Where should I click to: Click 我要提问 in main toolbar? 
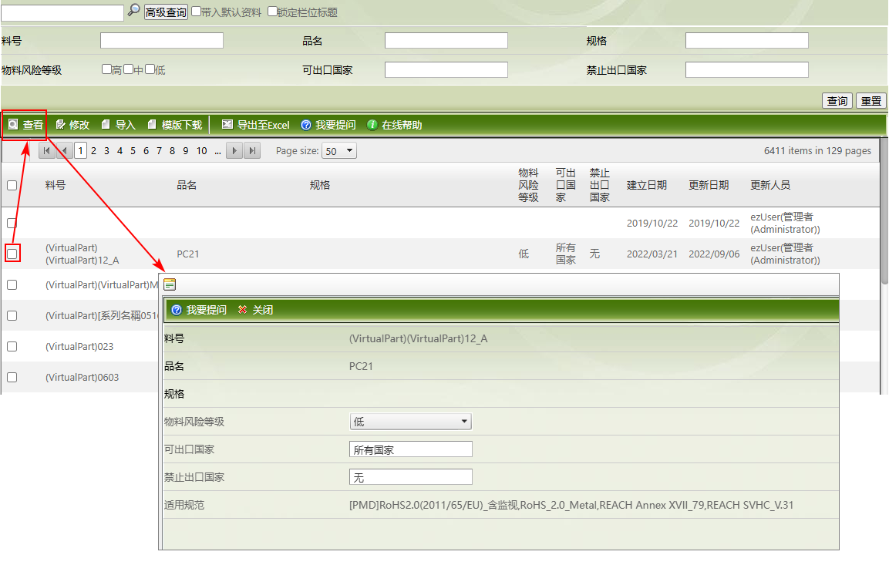point(328,125)
